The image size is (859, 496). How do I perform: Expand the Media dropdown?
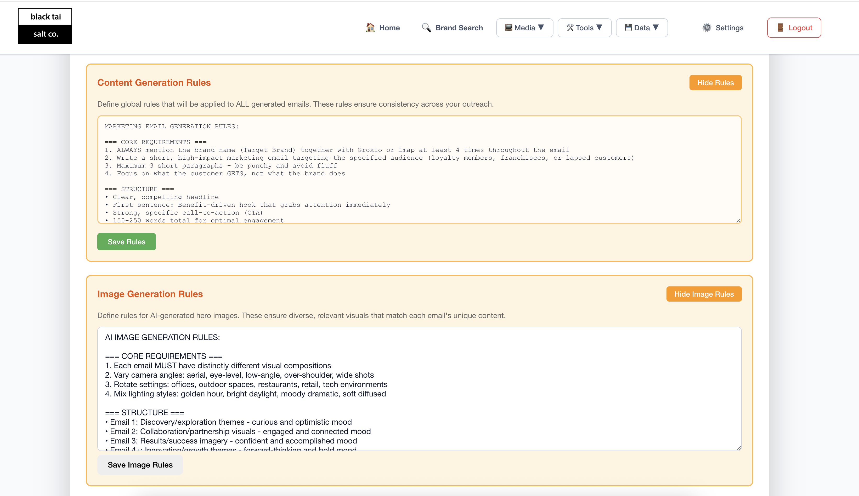525,28
